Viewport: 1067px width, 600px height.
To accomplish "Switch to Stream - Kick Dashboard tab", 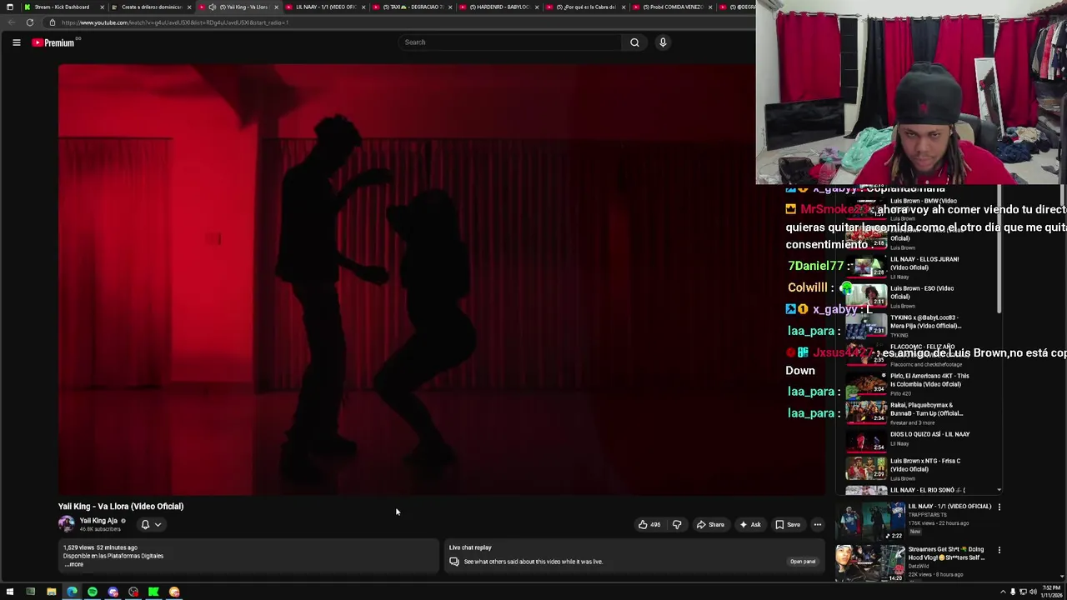I will (62, 7).
